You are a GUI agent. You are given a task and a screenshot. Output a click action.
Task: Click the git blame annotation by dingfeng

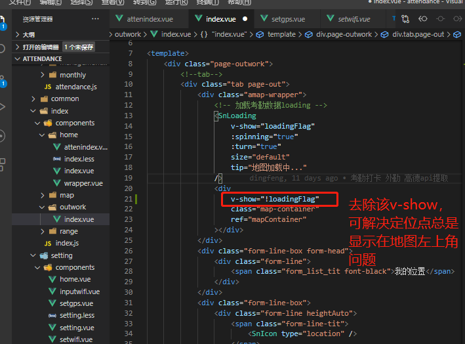coord(349,179)
